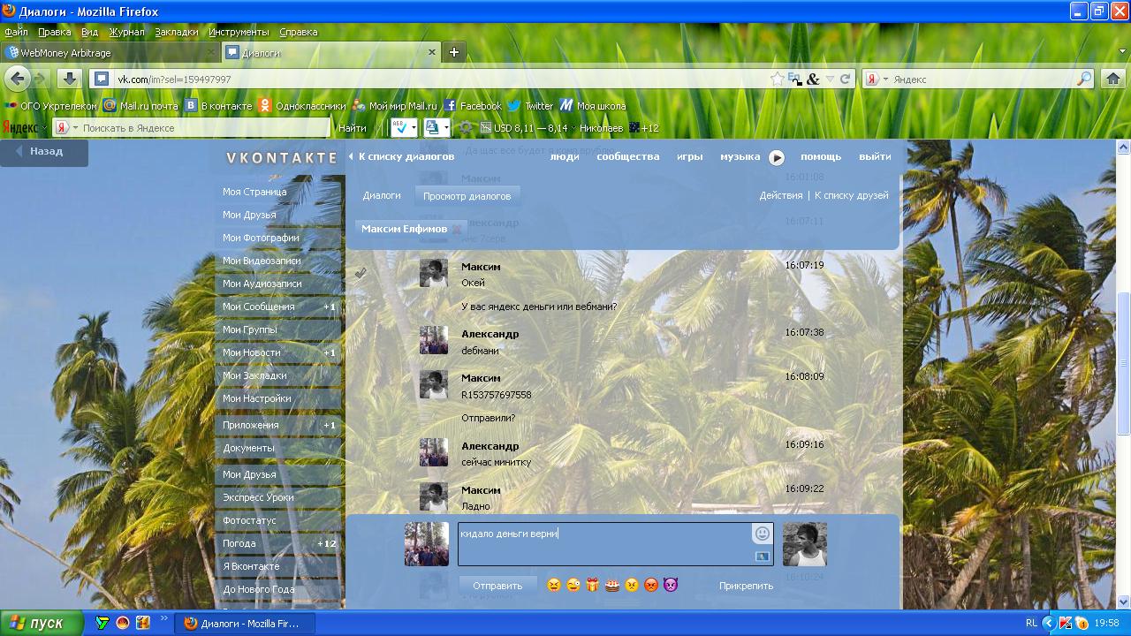The image size is (1131, 636).
Task: Click the RL language indicator in tray
Action: click(x=1032, y=623)
